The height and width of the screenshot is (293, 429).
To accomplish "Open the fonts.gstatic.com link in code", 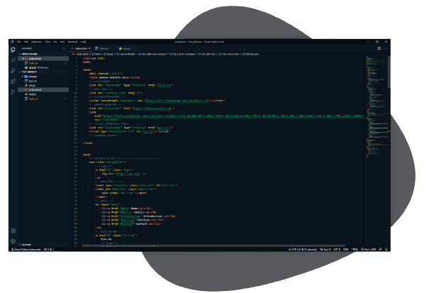I will (153, 109).
